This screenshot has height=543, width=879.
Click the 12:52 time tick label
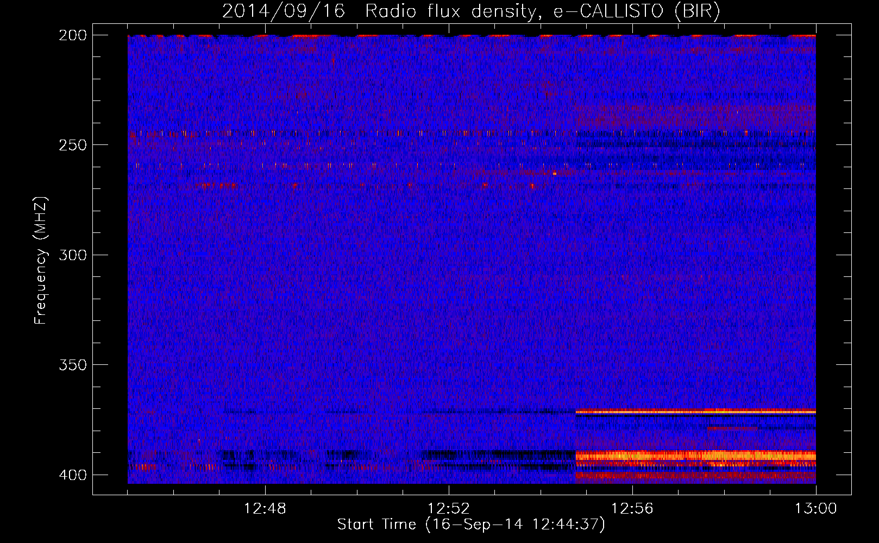449,509
